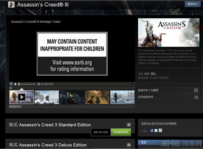Adjust the volume slider

(x=27, y=84)
